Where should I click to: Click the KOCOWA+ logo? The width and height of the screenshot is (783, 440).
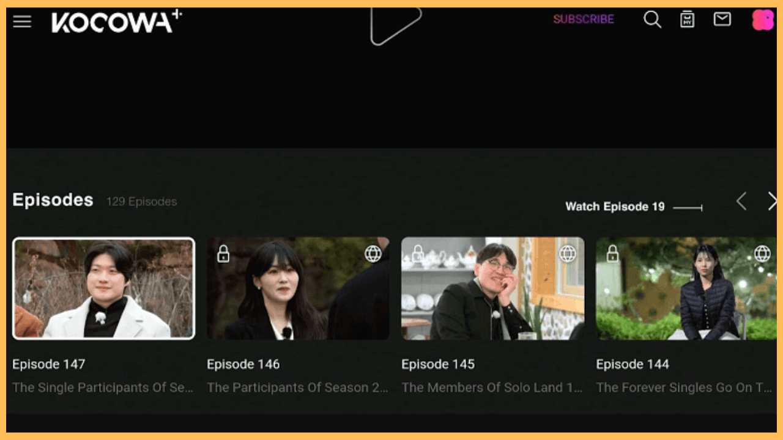[x=116, y=21]
